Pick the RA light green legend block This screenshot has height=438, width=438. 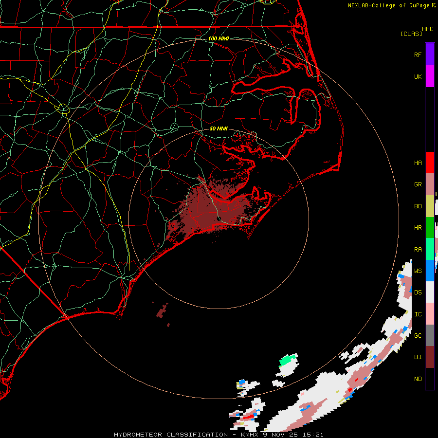point(430,249)
